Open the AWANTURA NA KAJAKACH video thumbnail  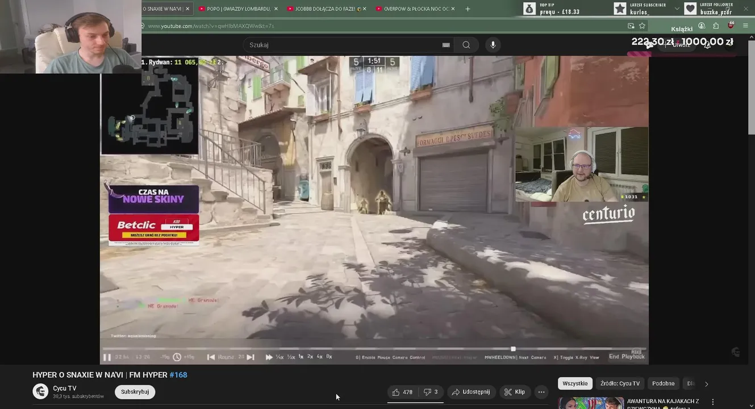[590, 402]
